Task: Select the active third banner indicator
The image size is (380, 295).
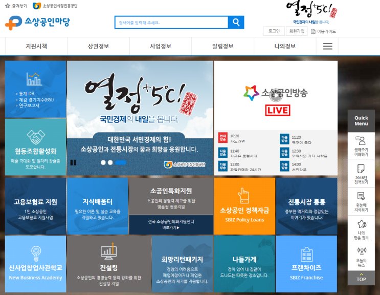Action: [121, 162]
